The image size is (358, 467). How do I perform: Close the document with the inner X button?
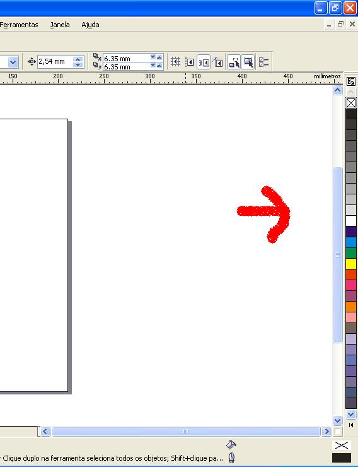tap(352, 25)
